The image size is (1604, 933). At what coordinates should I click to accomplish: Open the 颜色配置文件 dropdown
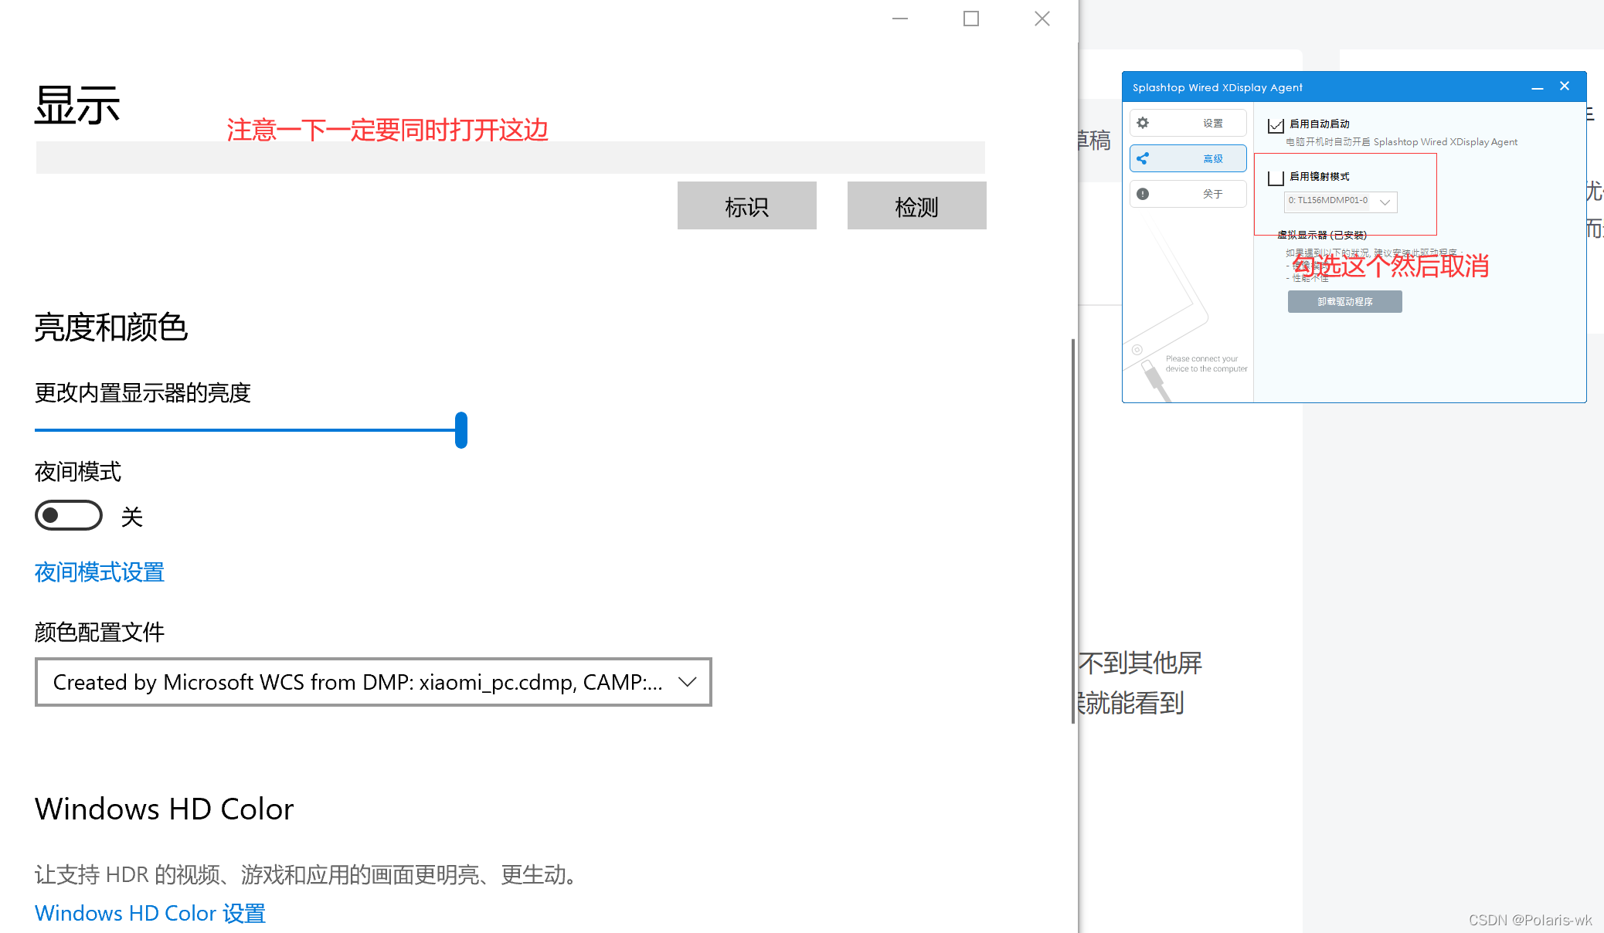(373, 682)
